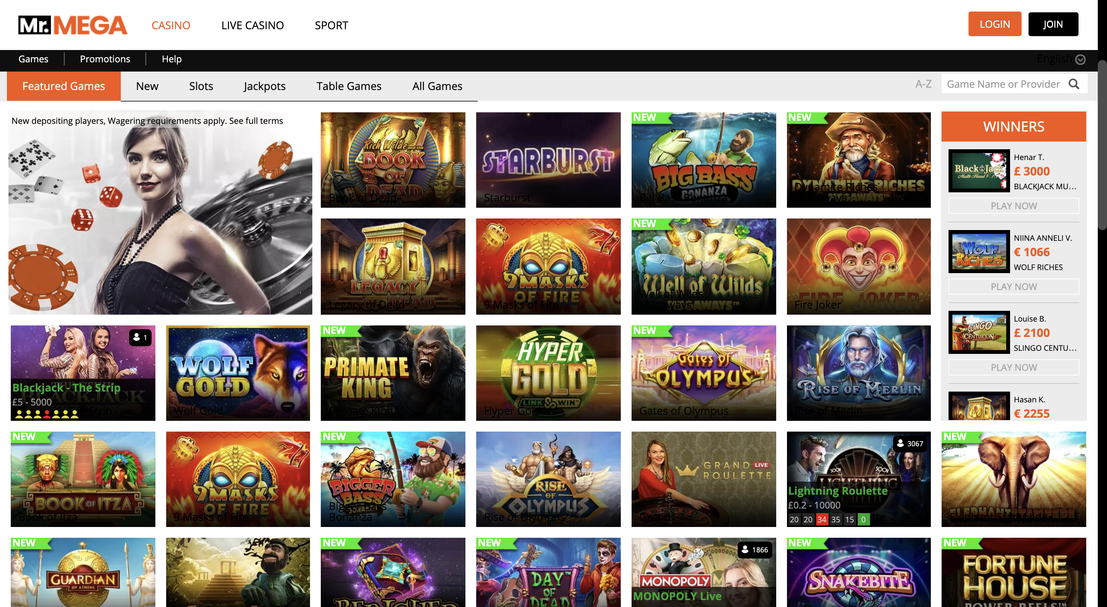The width and height of the screenshot is (1107, 607).
Task: Open the Table Games tab
Action: pos(349,86)
